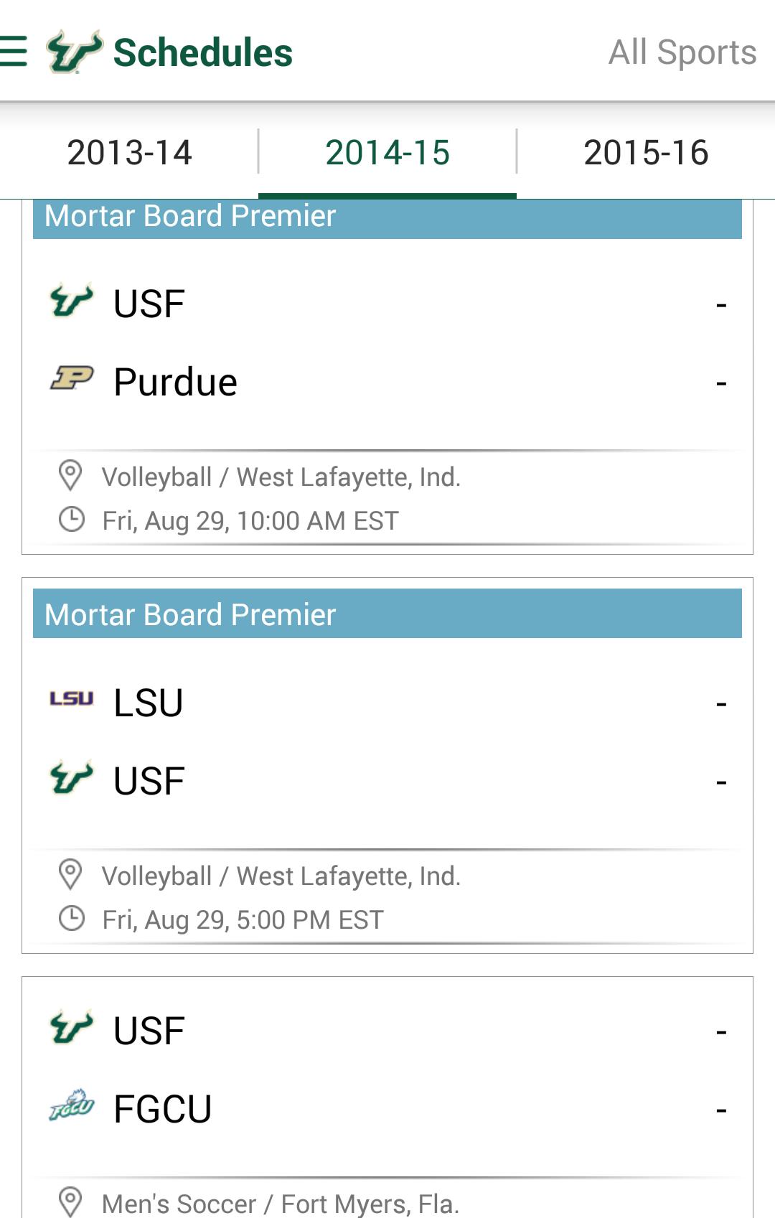Tap location pin for 10:00 AM volleyball match
The height and width of the screenshot is (1218, 775).
tap(70, 475)
